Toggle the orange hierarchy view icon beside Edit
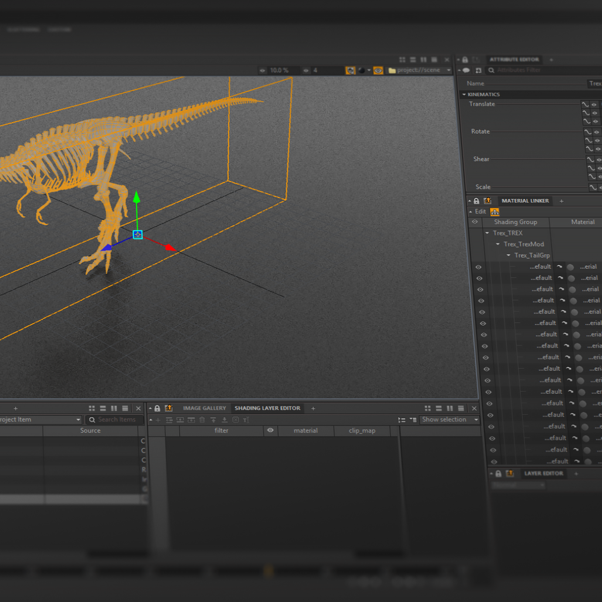The width and height of the screenshot is (602, 602). coord(495,212)
